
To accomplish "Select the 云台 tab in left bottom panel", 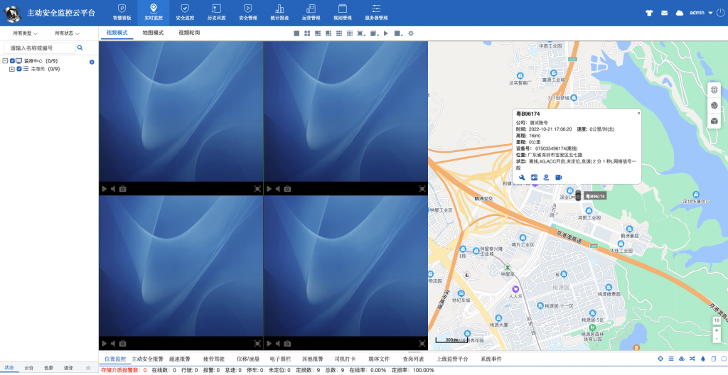I will [28, 368].
